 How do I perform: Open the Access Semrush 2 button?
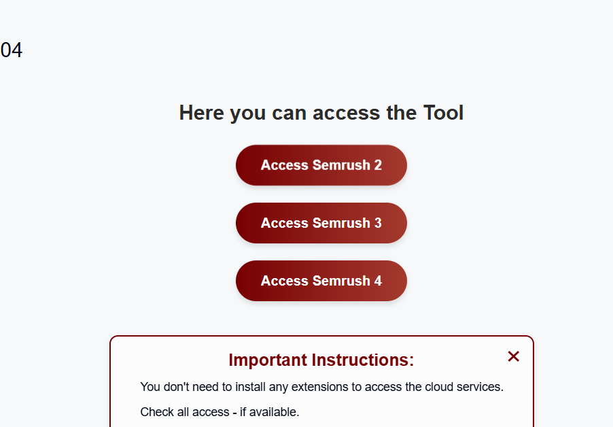coord(321,165)
